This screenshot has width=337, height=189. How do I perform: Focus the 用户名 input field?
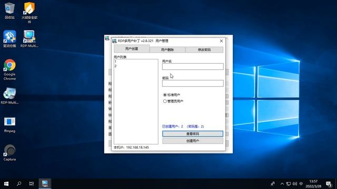(x=193, y=67)
